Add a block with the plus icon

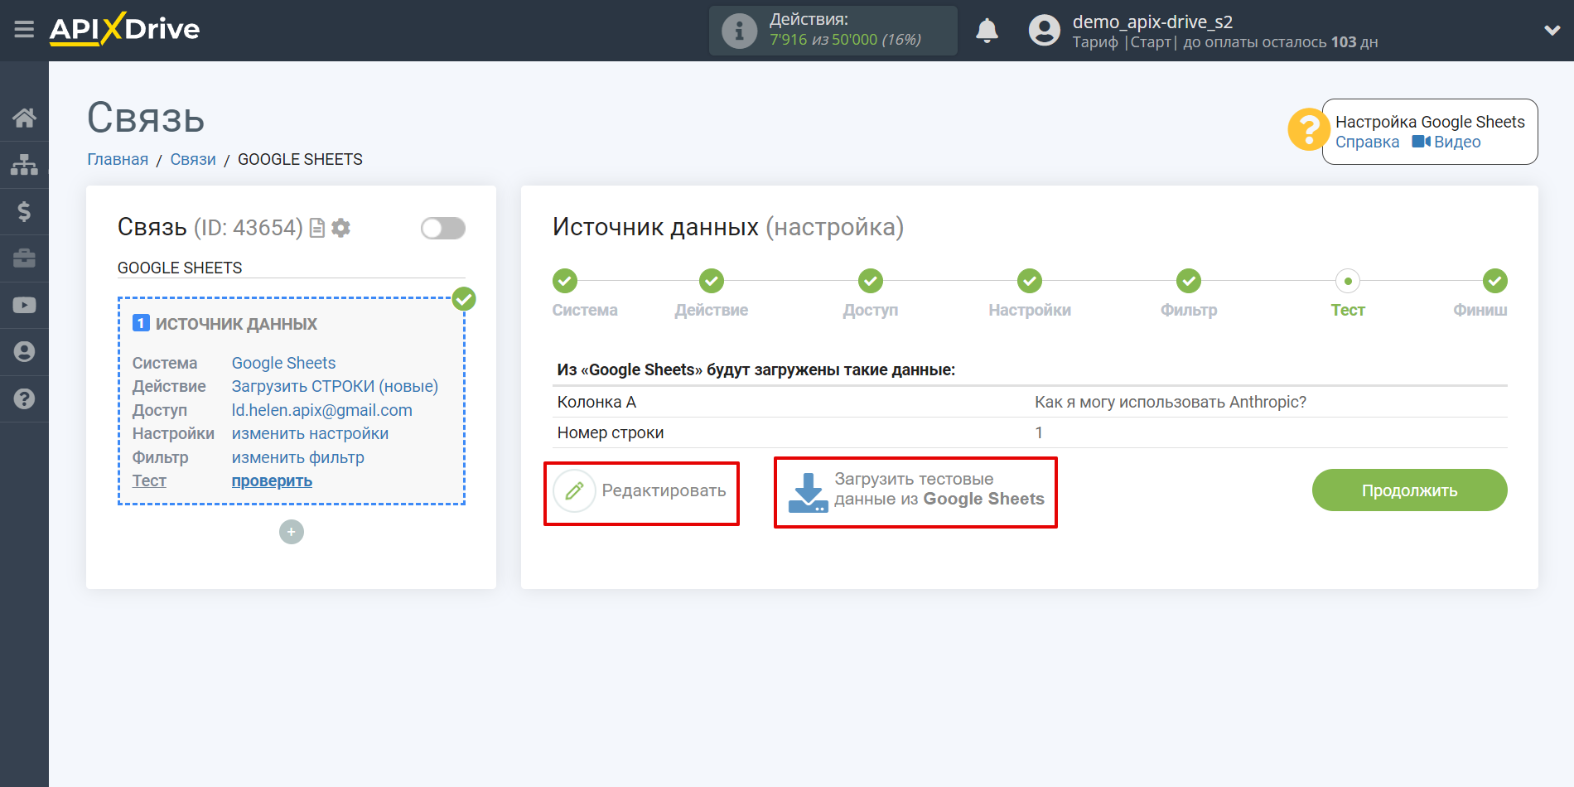[292, 532]
